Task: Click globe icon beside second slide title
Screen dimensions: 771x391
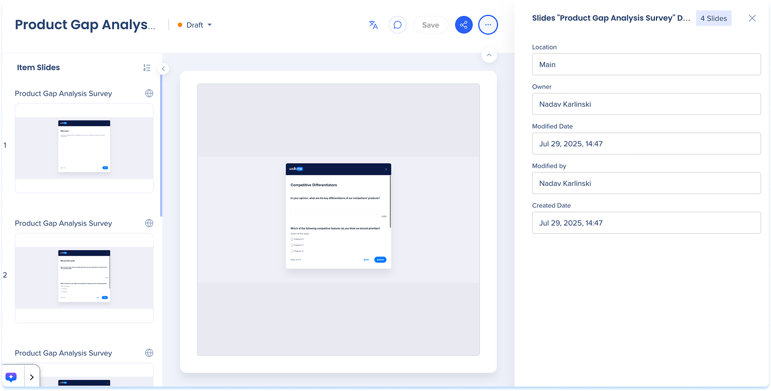Action: (149, 223)
